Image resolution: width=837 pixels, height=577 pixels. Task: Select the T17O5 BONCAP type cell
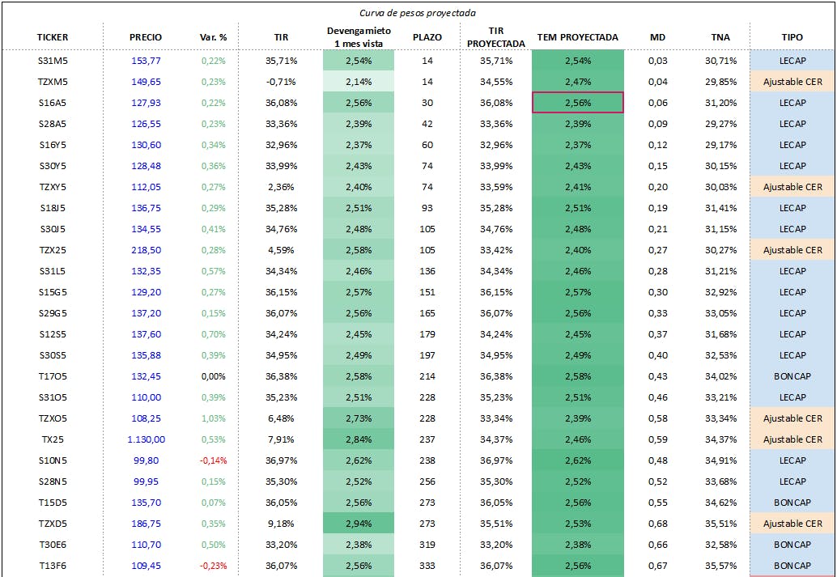792,376
